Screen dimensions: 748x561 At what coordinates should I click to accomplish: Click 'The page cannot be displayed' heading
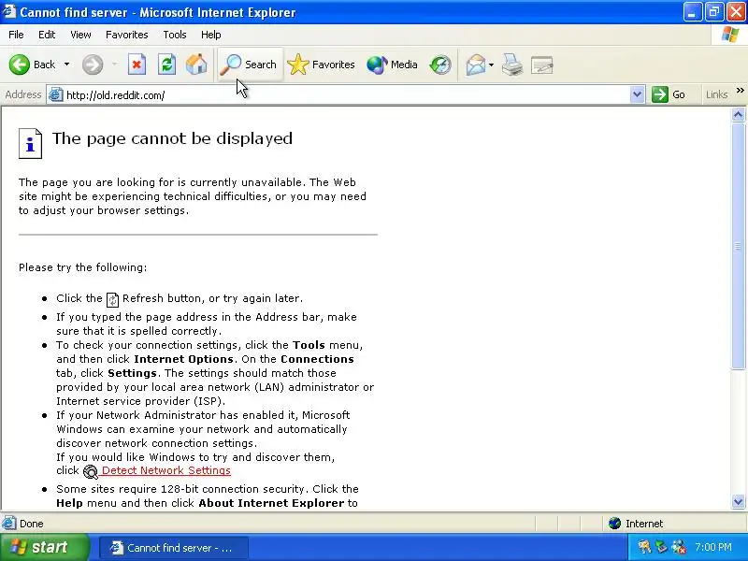pos(172,138)
